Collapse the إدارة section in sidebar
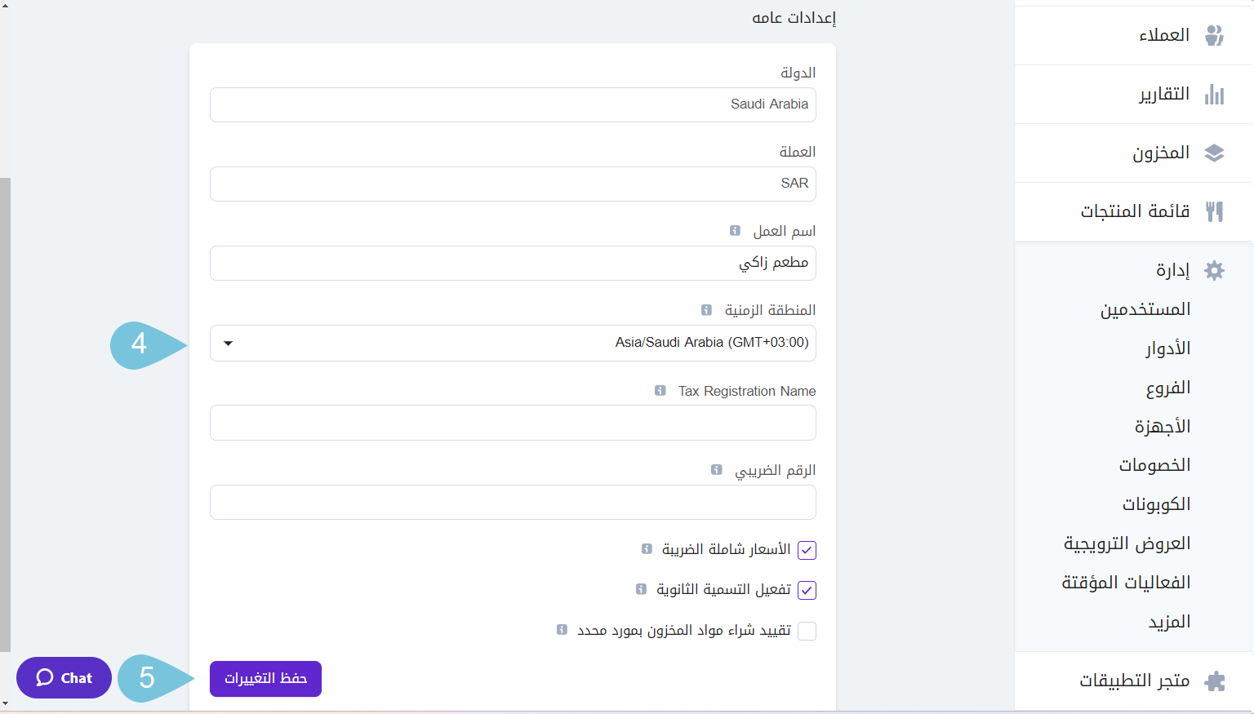Screen dimensions: 1254x714 pyautogui.click(x=1173, y=269)
